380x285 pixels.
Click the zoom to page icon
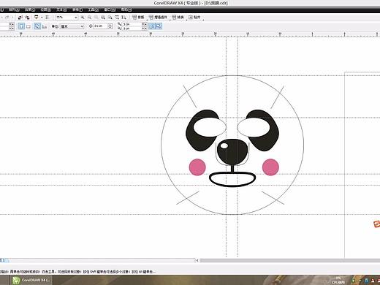click(110, 18)
